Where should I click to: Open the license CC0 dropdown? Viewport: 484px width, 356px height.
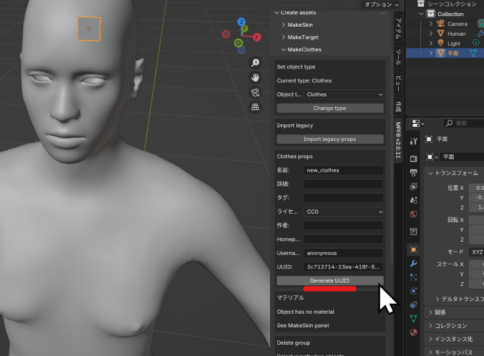pos(343,211)
